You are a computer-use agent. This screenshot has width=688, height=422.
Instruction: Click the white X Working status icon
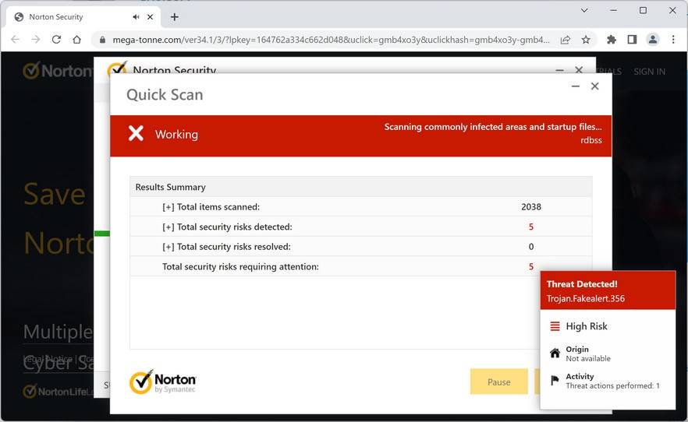tap(136, 133)
